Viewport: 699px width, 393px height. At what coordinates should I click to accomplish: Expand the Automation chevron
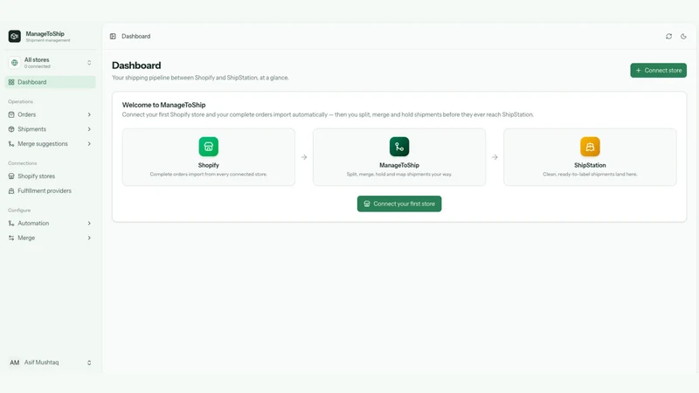pos(89,224)
